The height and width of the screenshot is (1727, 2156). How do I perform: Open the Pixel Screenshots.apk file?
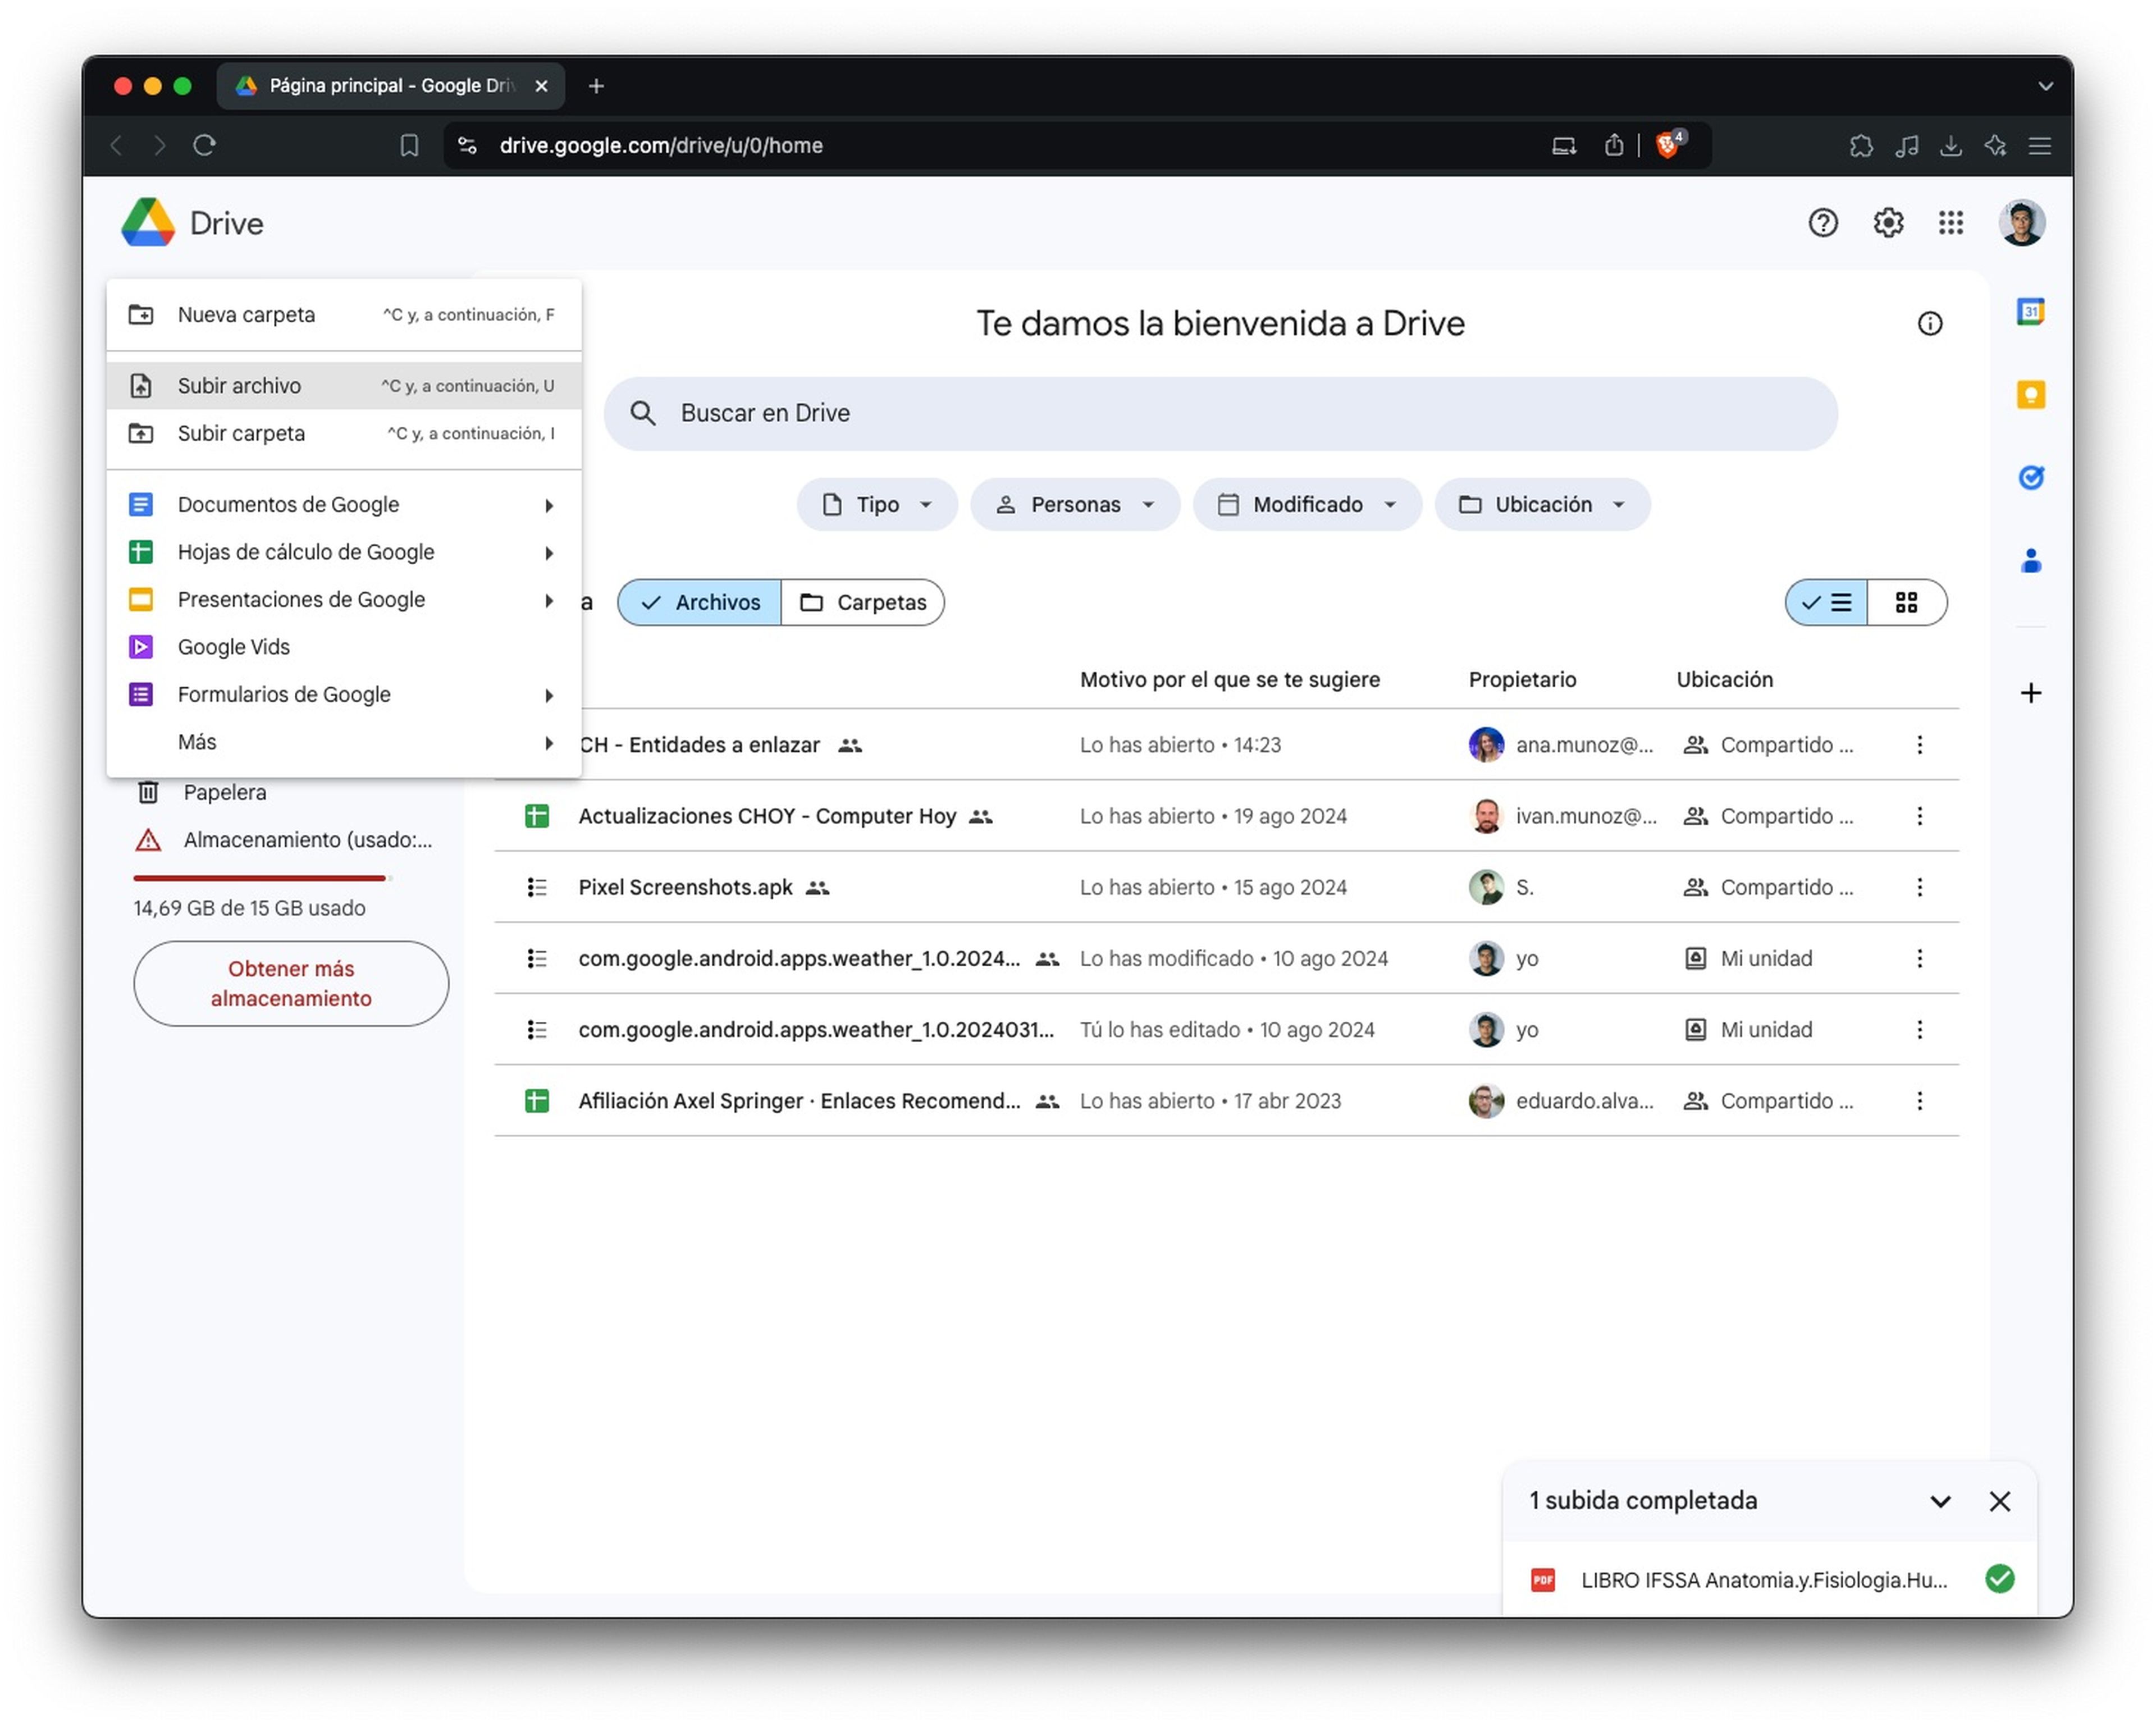(685, 887)
